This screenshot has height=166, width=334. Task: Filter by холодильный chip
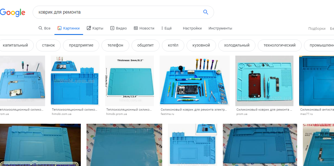click(x=237, y=45)
